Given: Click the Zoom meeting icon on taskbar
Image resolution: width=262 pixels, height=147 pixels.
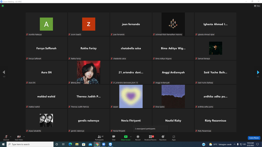Looking at the screenshot, I should point(110,144).
